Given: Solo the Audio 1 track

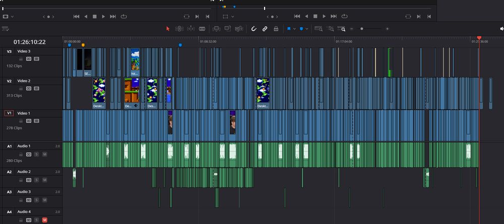Looking at the screenshot, I should point(36,154).
